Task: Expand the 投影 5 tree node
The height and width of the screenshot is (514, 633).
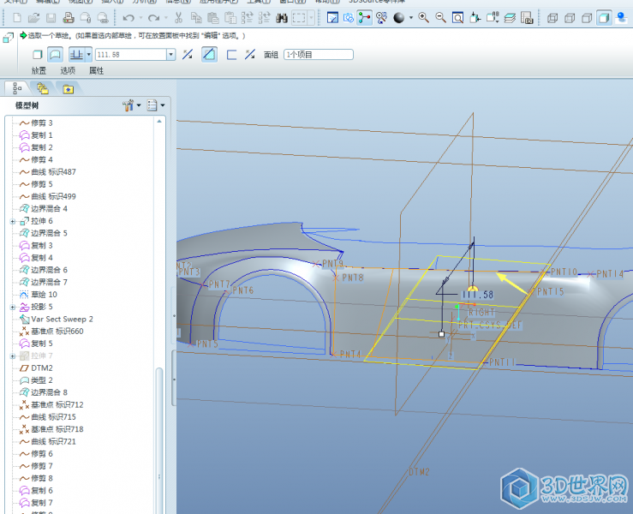Action: point(13,308)
